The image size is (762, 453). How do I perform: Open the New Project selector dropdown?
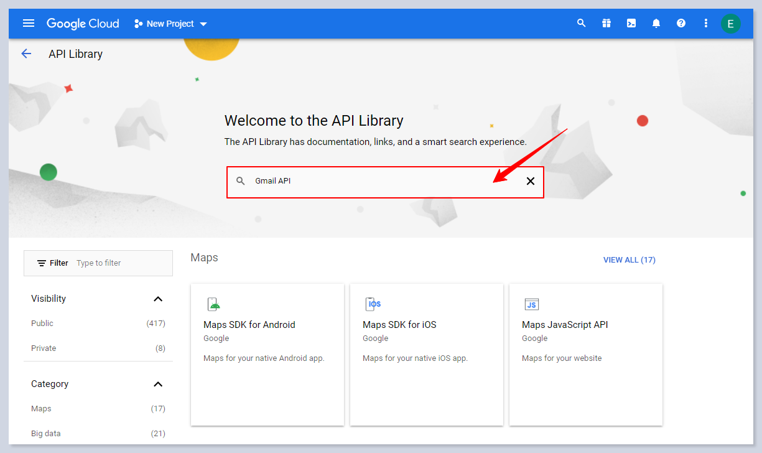tap(170, 24)
